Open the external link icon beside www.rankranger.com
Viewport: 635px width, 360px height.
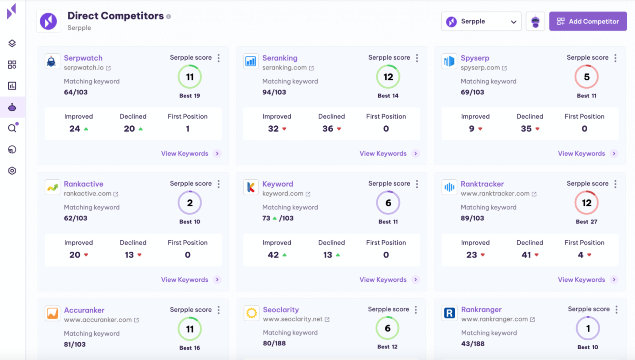pos(533,319)
